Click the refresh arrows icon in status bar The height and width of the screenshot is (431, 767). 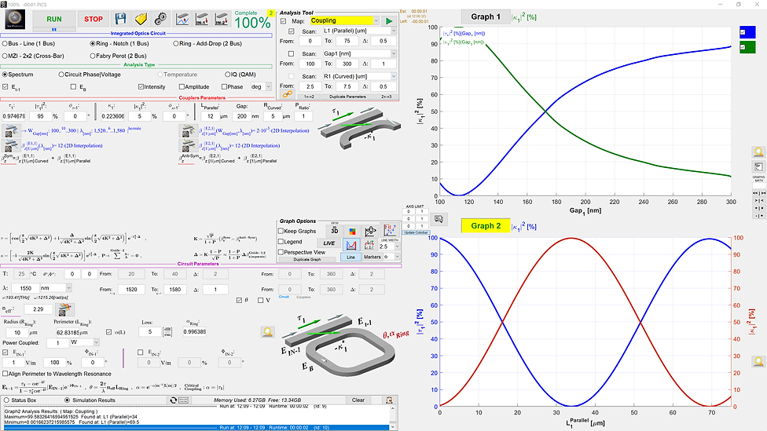point(173,400)
